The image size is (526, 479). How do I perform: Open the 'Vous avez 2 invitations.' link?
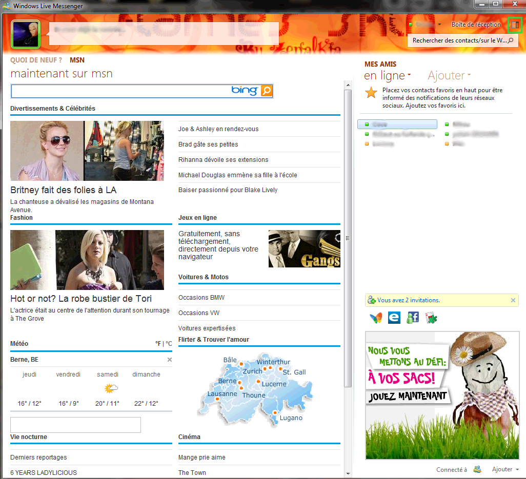[409, 300]
